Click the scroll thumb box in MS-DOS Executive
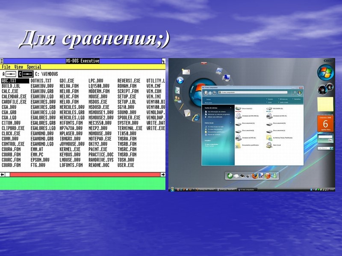Screen dimensions: 342x256 tap(7, 175)
